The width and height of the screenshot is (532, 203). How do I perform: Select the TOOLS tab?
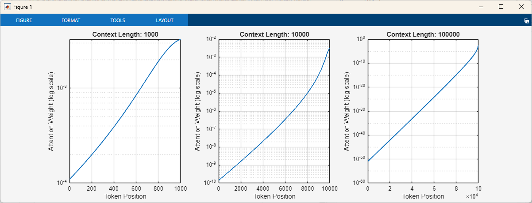click(x=118, y=20)
